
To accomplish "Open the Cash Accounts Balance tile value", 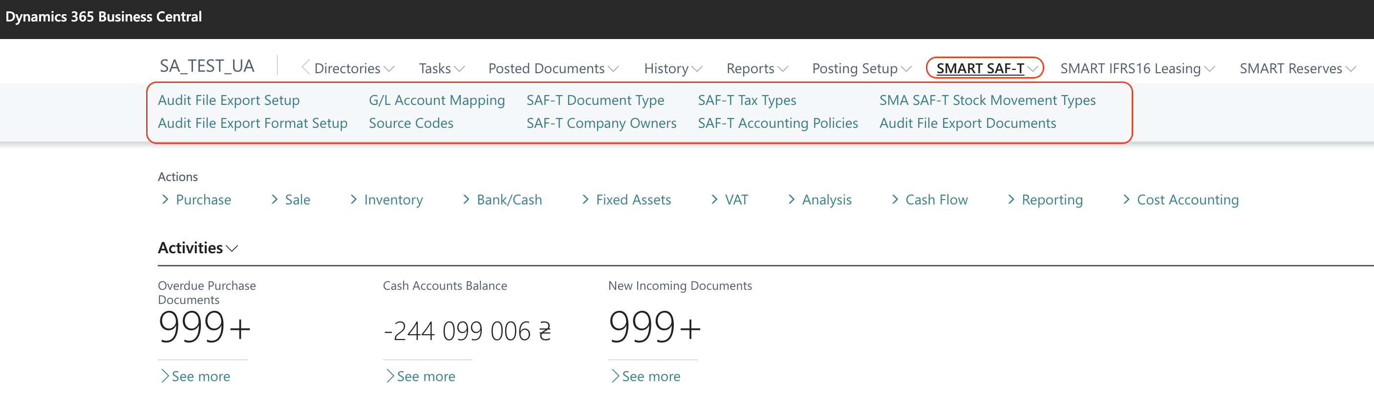I will pos(467,330).
